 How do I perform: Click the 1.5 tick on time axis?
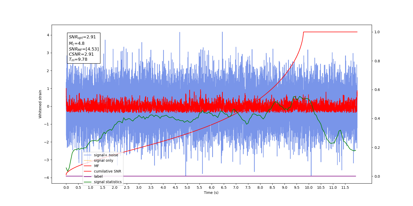click(102, 187)
